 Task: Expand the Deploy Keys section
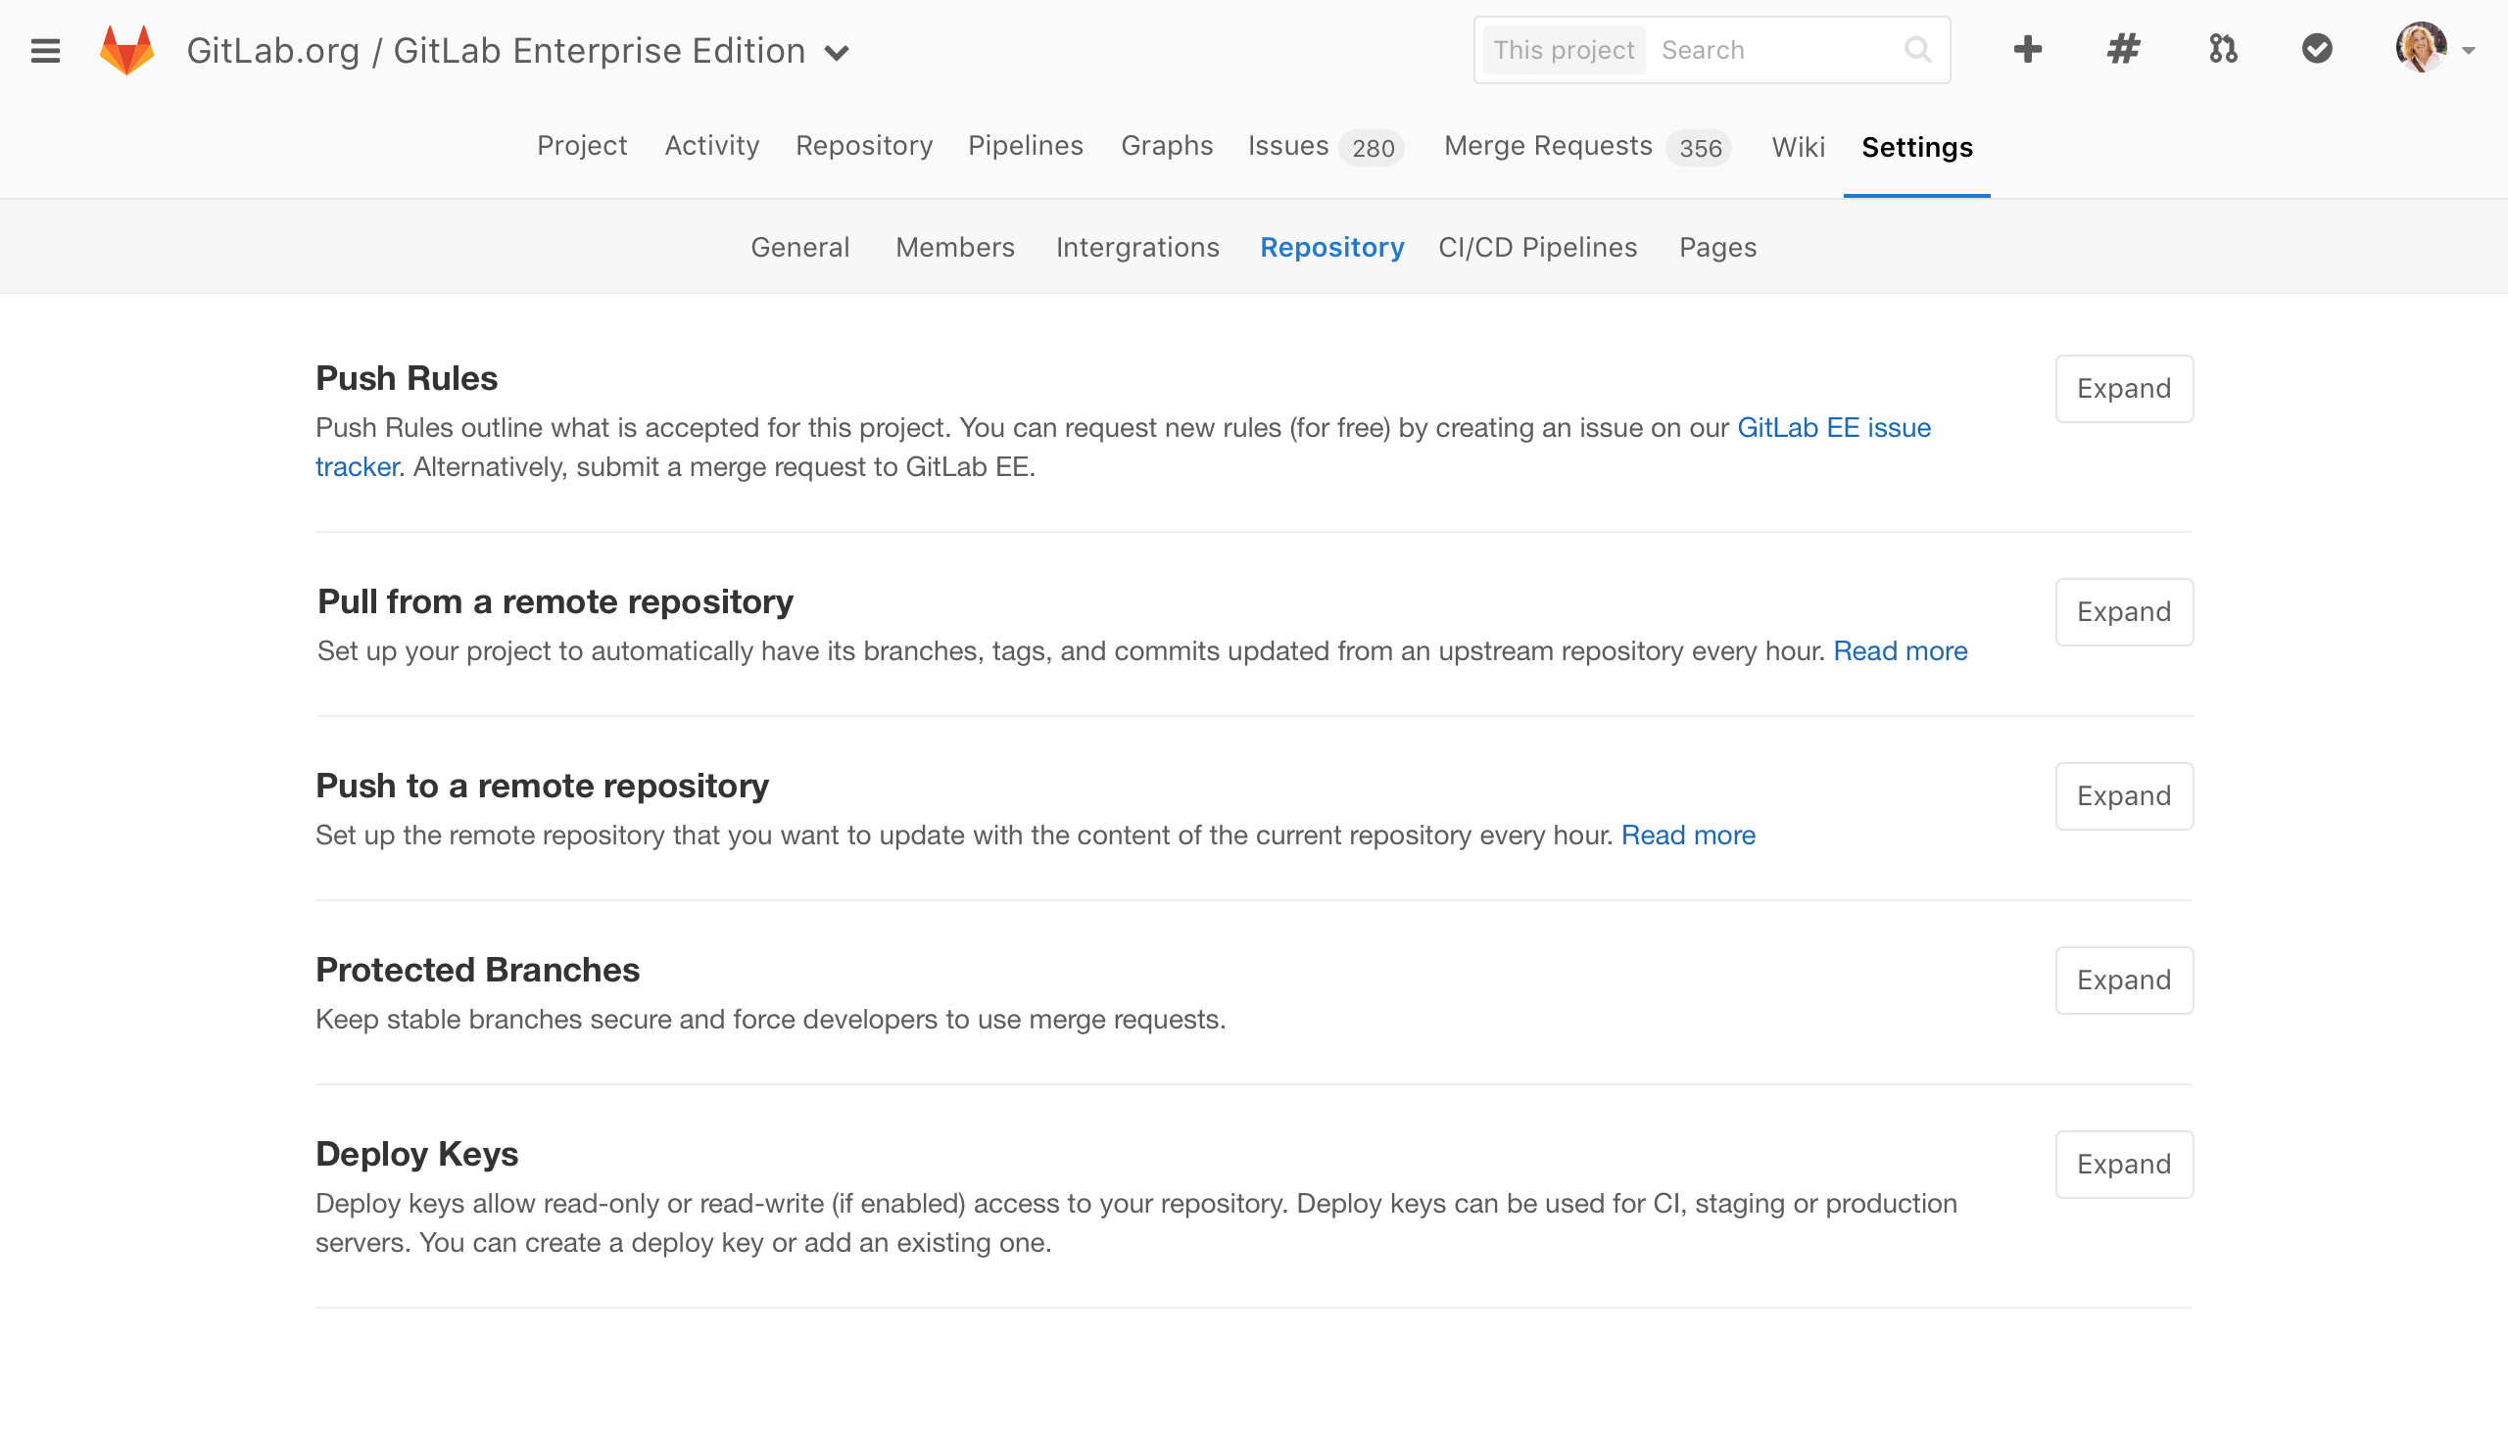[x=2124, y=1164]
